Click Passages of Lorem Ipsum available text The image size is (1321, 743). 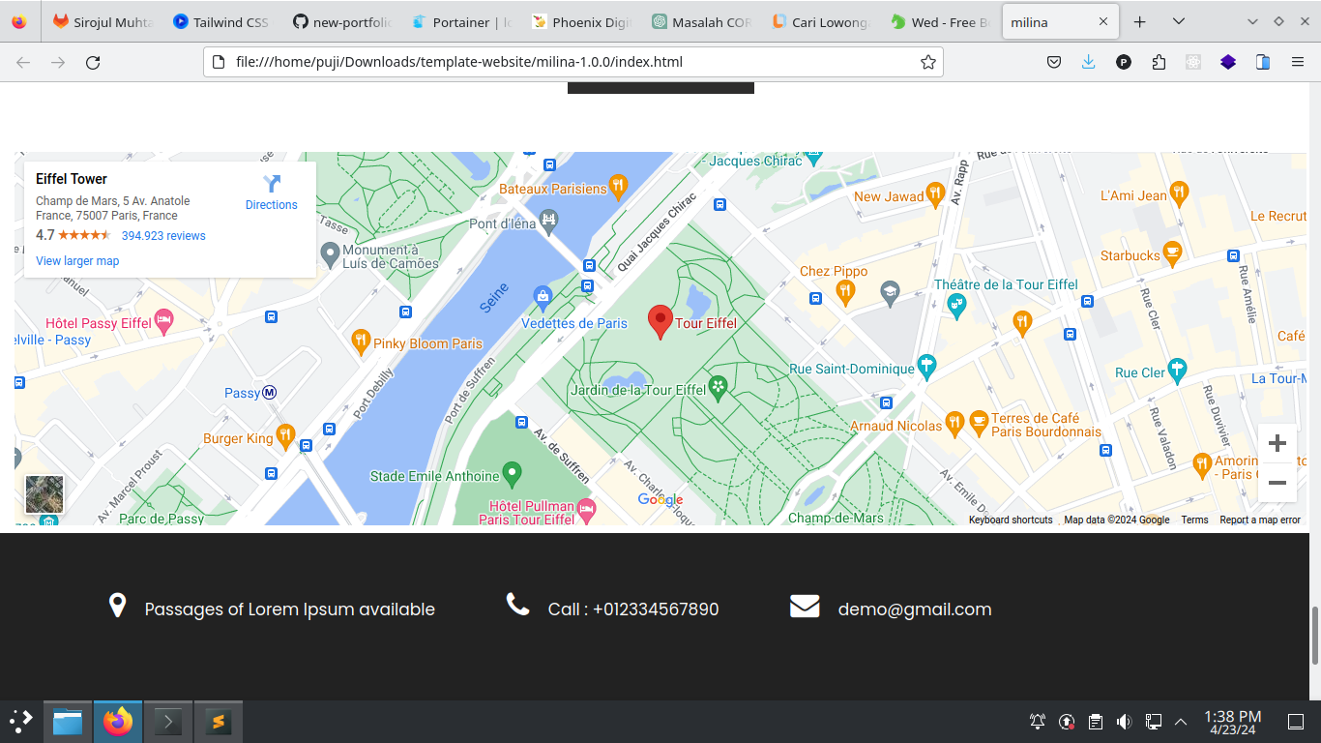[290, 609]
